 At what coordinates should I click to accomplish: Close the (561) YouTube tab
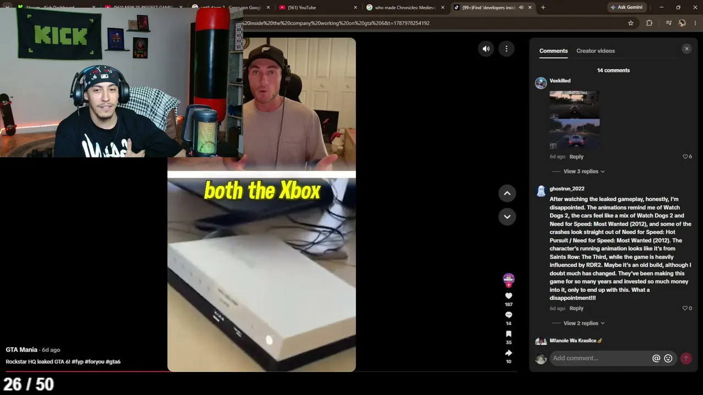[x=355, y=8]
